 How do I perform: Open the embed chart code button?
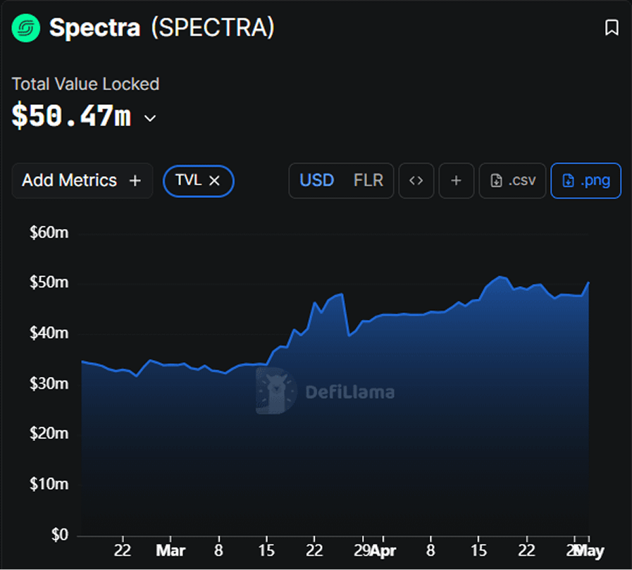pyautogui.click(x=416, y=180)
